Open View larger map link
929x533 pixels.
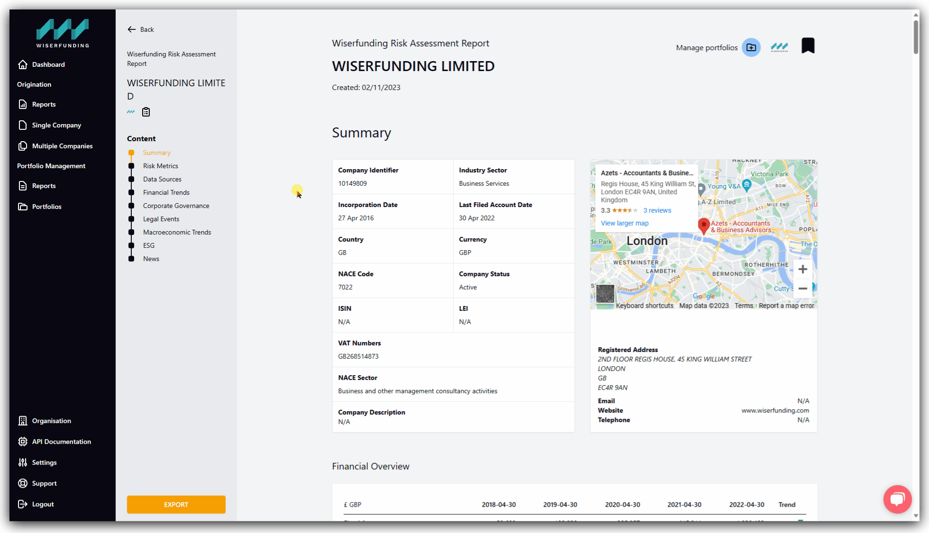coord(624,223)
